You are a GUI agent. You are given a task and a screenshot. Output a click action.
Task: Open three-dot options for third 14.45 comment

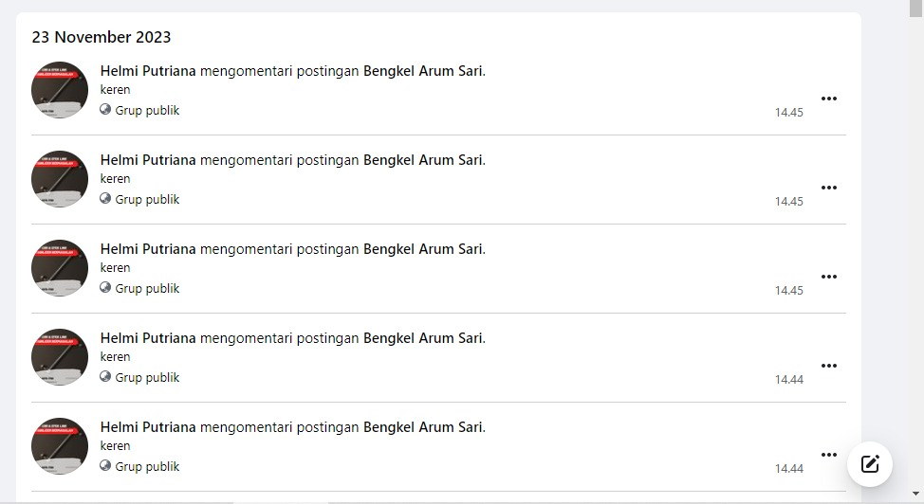828,276
